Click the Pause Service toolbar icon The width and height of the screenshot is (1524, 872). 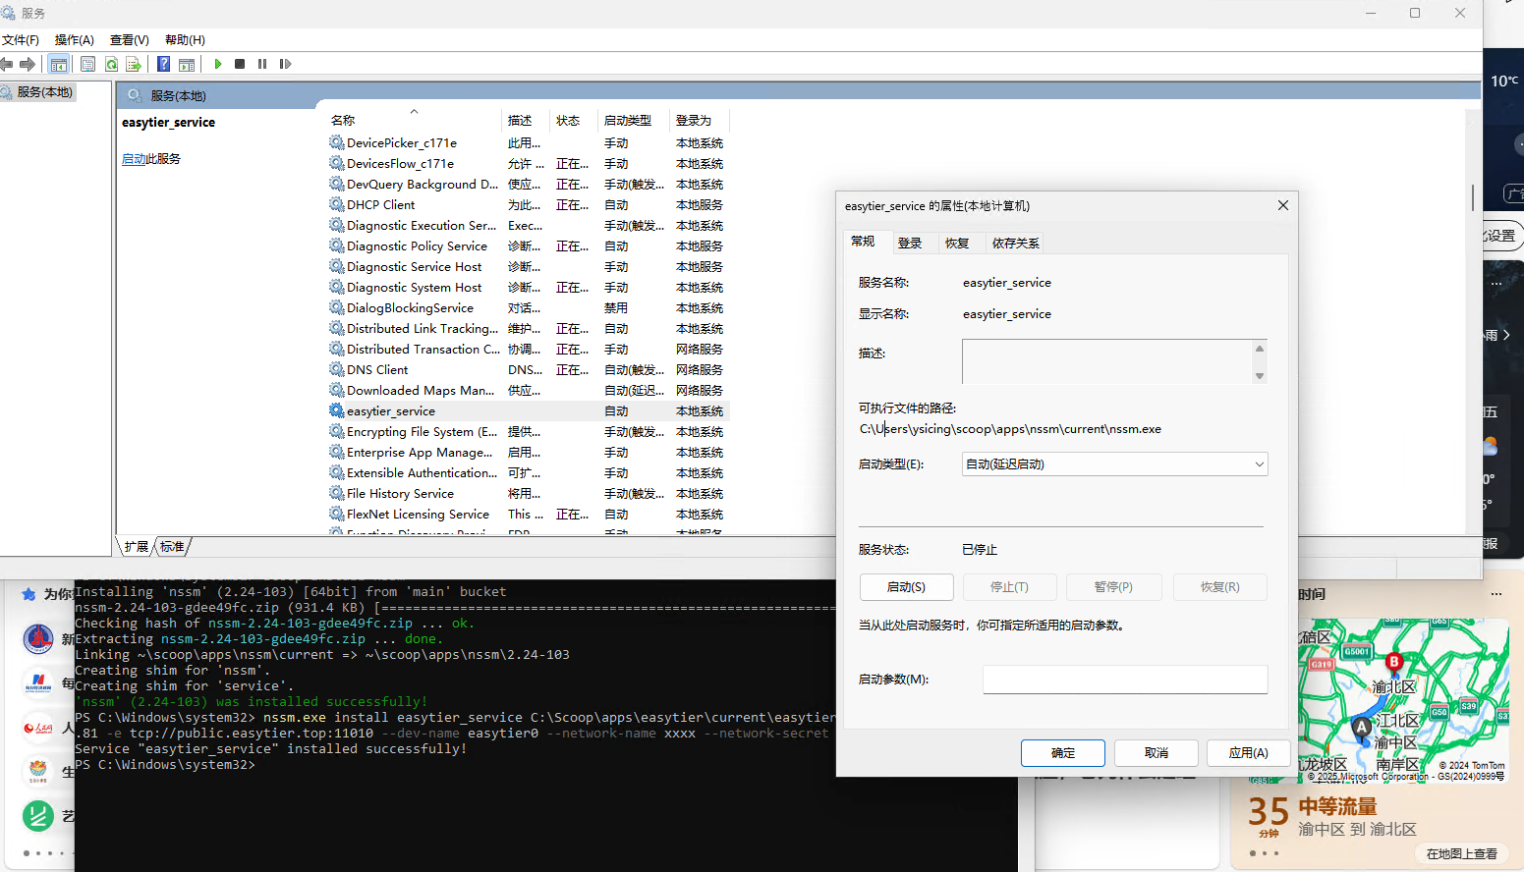(262, 64)
